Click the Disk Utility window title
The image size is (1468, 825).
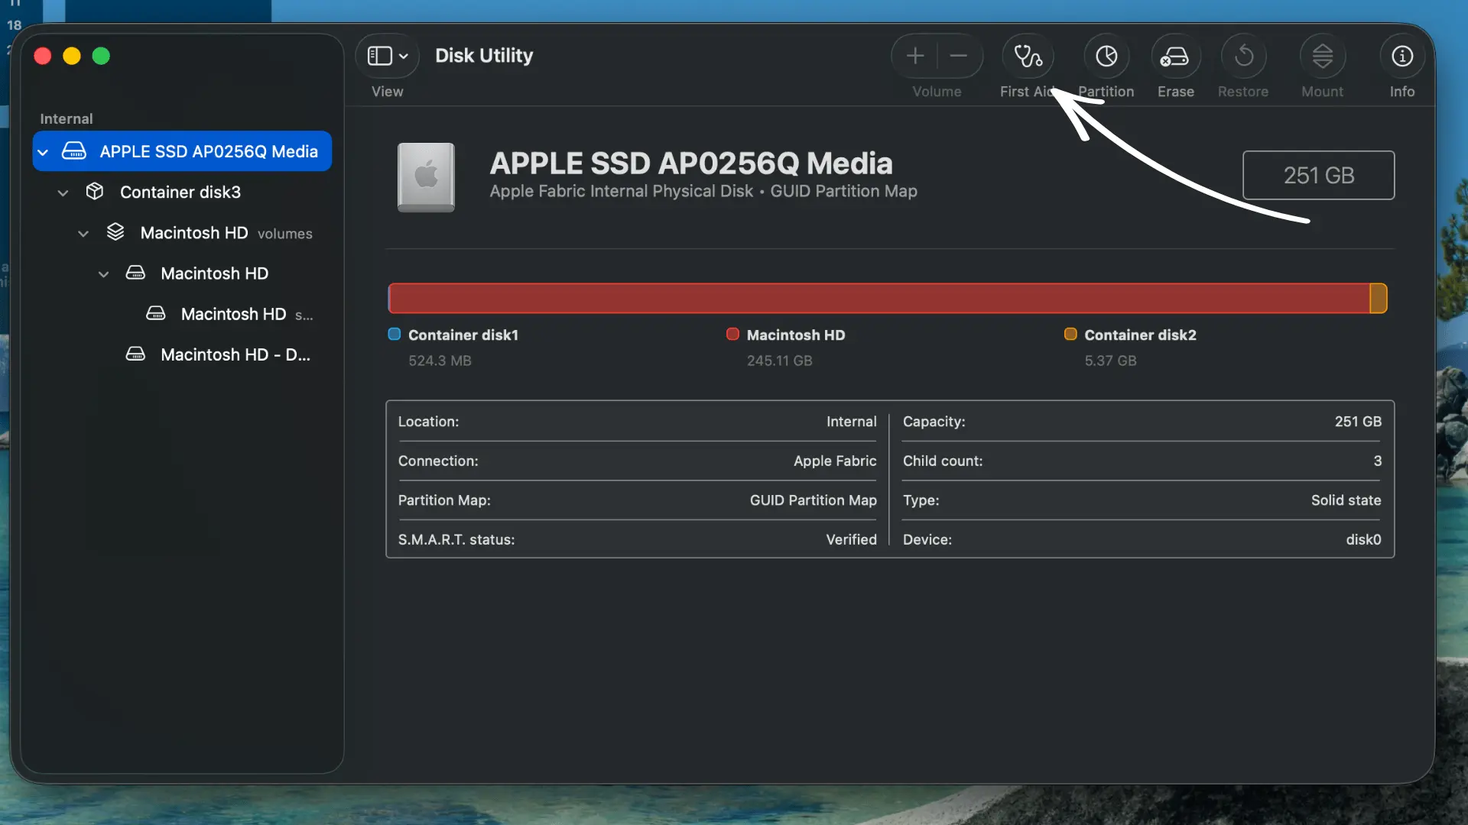(x=484, y=56)
